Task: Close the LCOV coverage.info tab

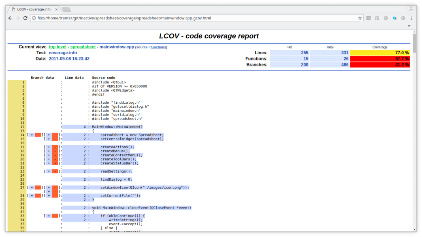Action: [x=57, y=9]
